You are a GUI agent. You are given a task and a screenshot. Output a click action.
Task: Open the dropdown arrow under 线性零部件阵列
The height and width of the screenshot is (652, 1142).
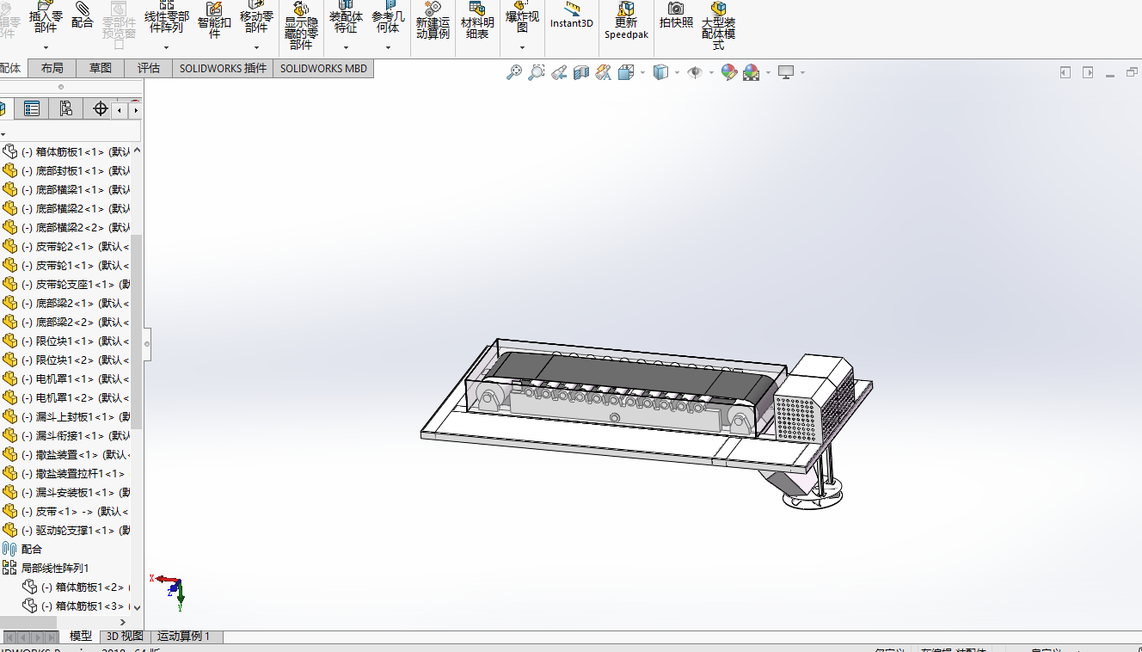coord(166,47)
